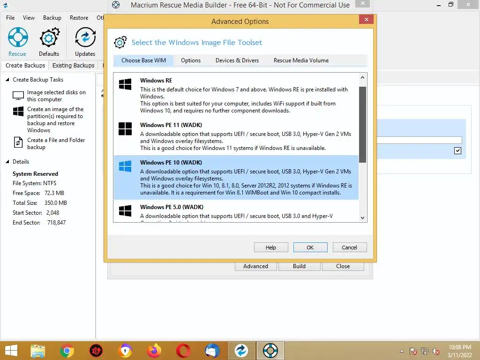Collapse the Create Backup Tasks section
Image resolution: width=480 pixels, height=360 pixels.
tap(7, 80)
